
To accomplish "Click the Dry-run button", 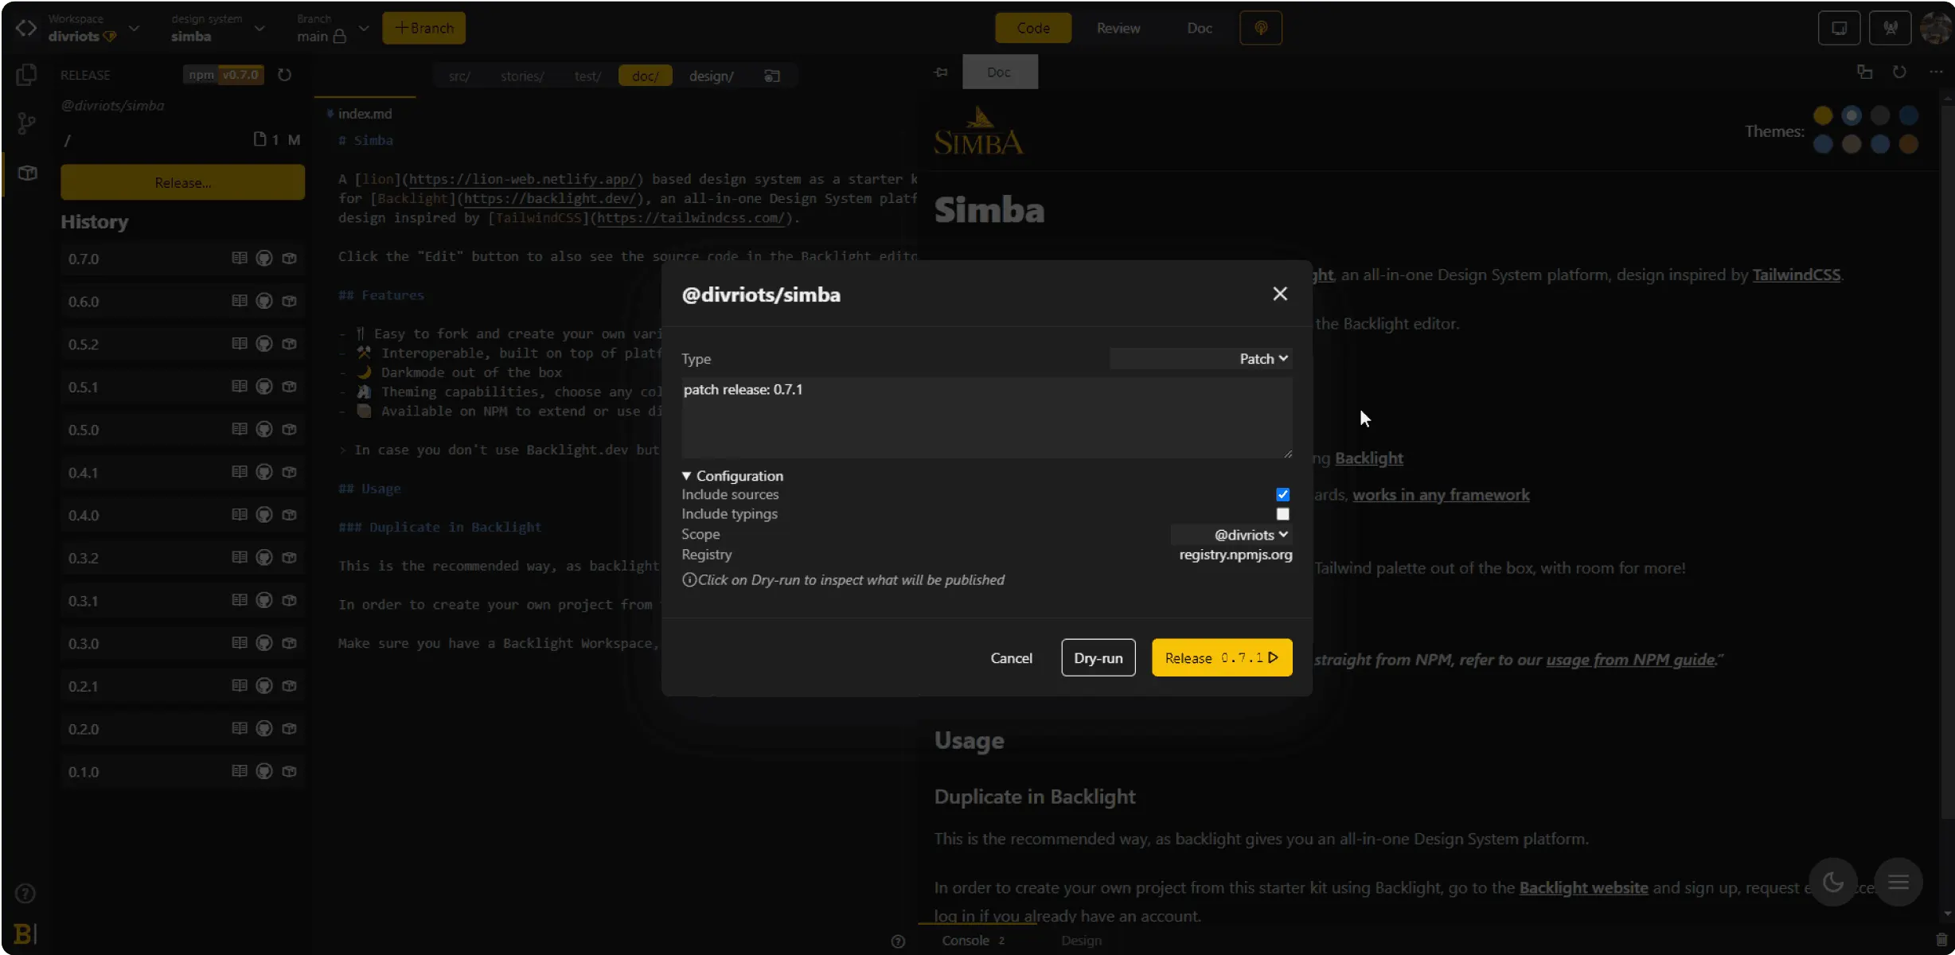I will (x=1098, y=658).
